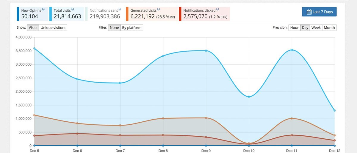The height and width of the screenshot is (153, 357).
Task: Set precision to Hour
Action: point(294,27)
